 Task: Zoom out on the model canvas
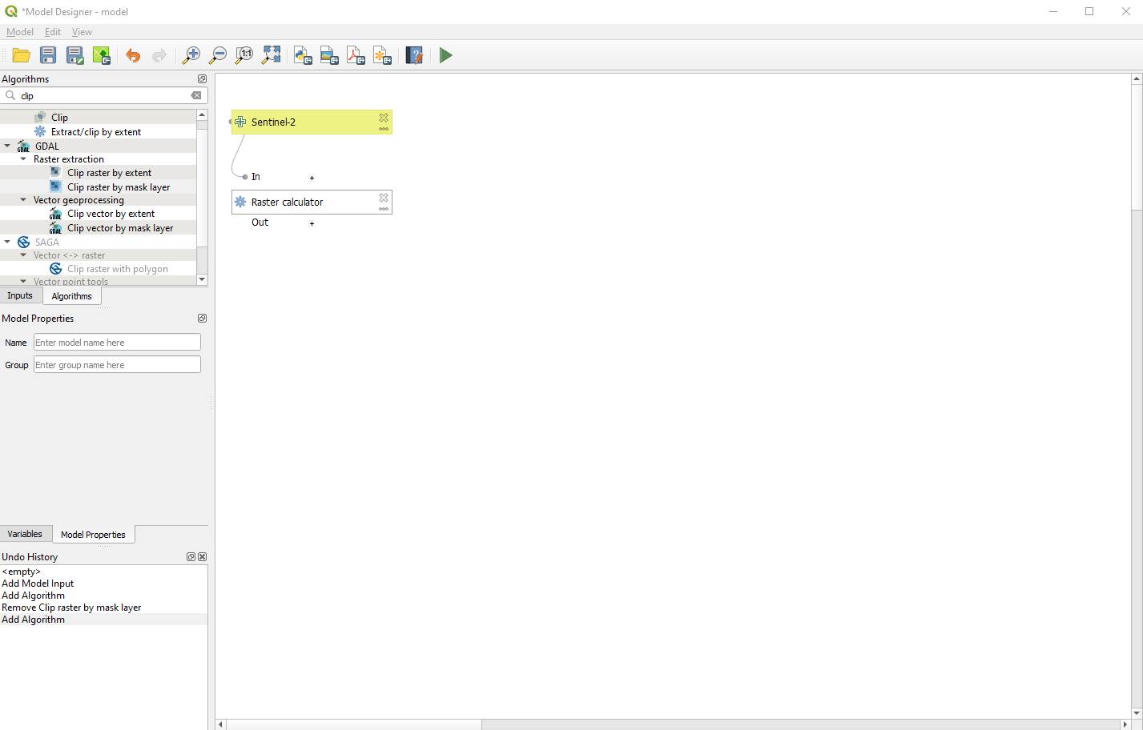(x=218, y=55)
